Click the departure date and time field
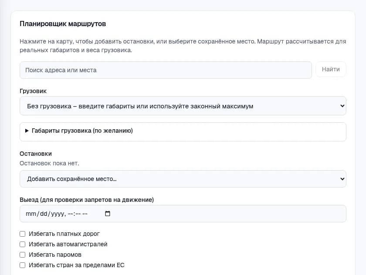This screenshot has width=366, height=275. point(183,214)
